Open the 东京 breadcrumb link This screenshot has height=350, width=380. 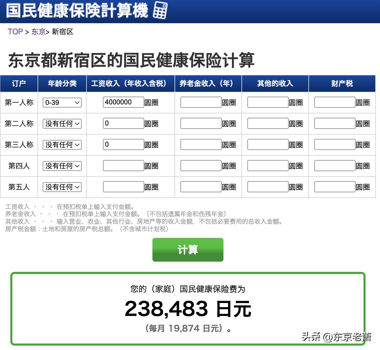pyautogui.click(x=38, y=32)
